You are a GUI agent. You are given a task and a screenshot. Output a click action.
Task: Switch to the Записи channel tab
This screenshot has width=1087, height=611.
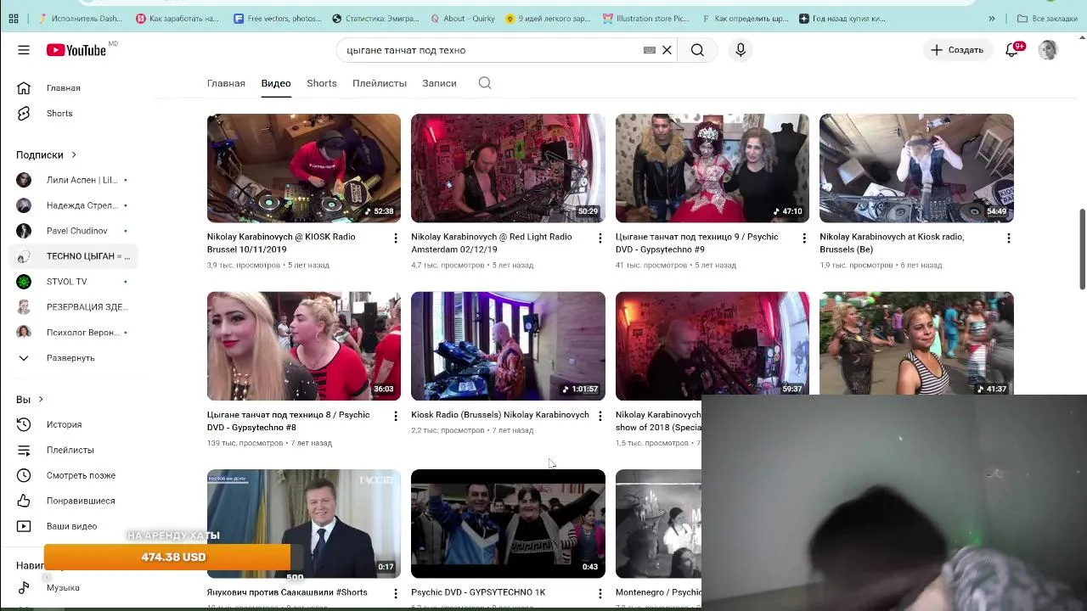coord(439,83)
